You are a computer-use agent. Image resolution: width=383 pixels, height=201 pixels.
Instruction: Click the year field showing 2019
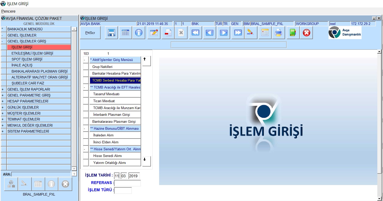point(134,176)
